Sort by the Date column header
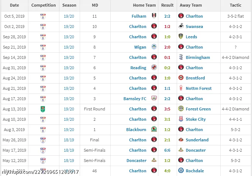The image size is (252, 176). tap(14, 5)
